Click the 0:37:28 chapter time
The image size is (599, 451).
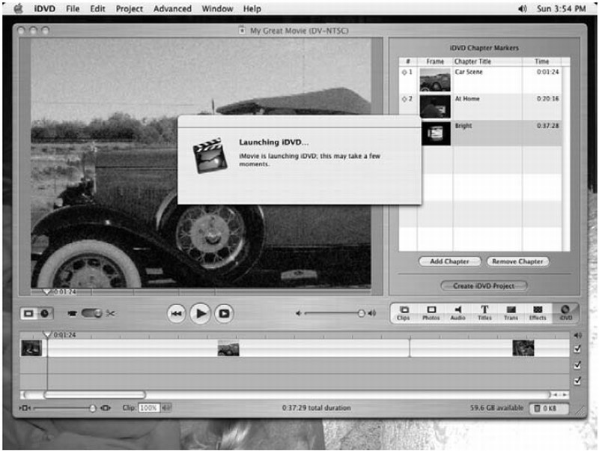click(547, 126)
